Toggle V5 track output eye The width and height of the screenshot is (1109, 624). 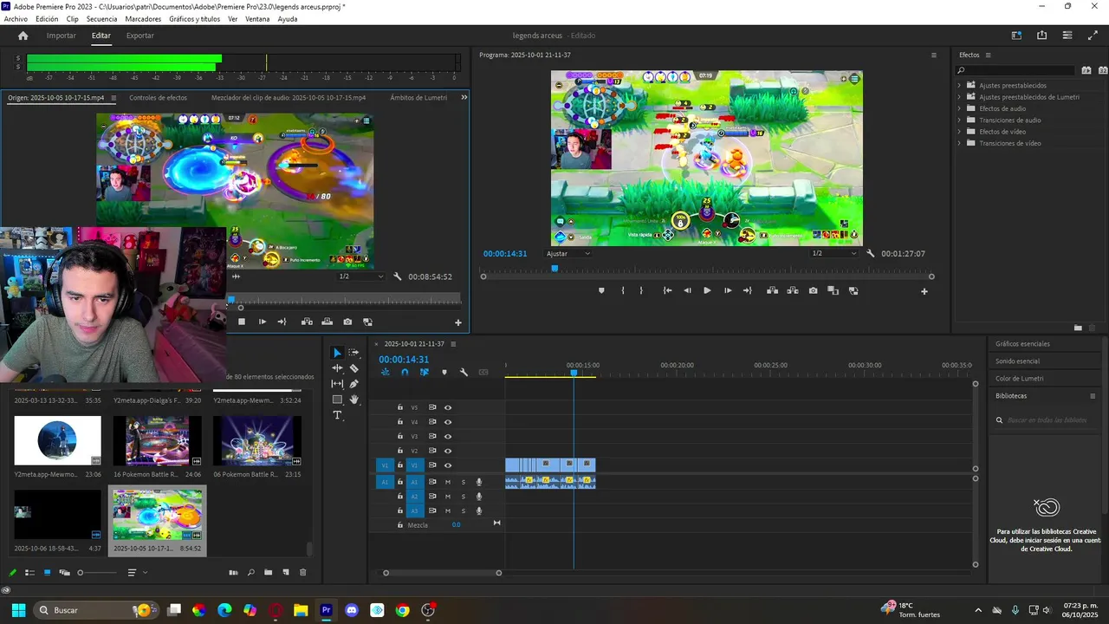(448, 407)
